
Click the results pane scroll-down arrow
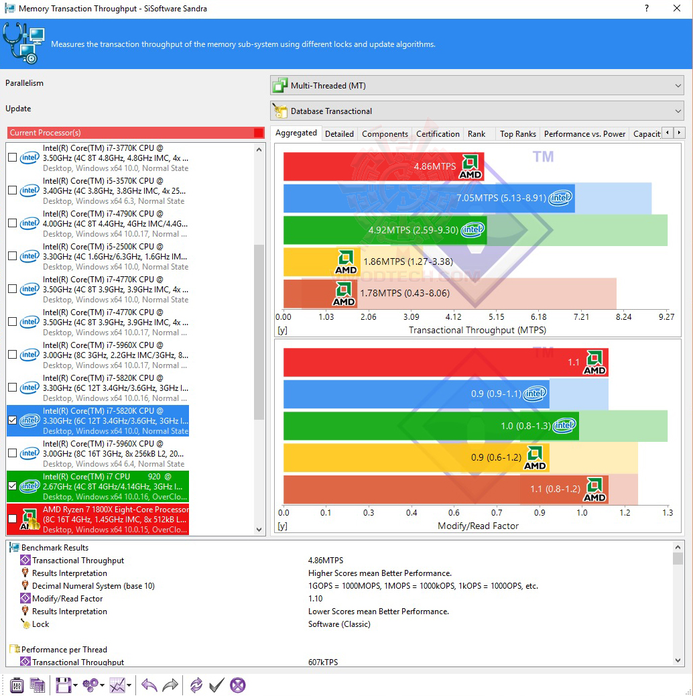pyautogui.click(x=678, y=660)
